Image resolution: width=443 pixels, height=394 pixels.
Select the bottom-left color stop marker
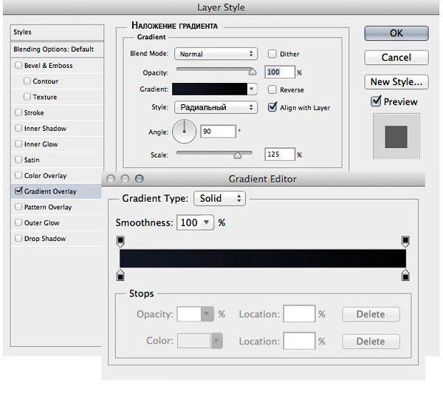[x=120, y=275]
